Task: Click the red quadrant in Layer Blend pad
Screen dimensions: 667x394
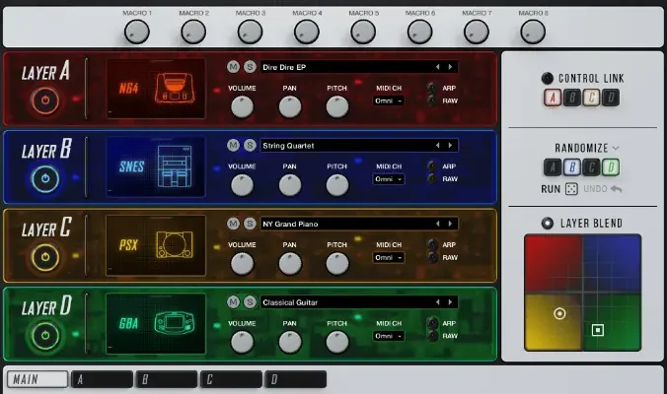Action: tap(553, 263)
